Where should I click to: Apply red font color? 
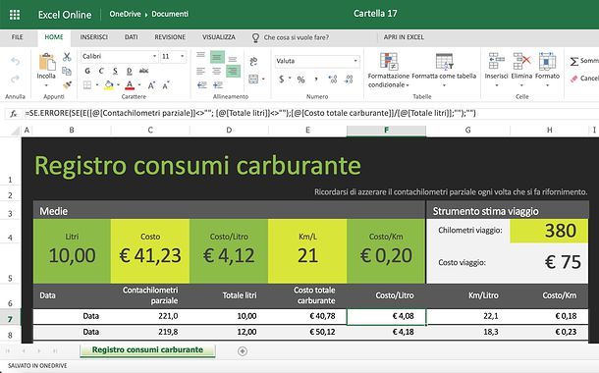pyautogui.click(x=130, y=84)
